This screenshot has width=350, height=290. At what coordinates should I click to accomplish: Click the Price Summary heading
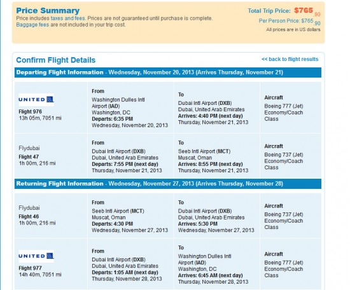coord(48,10)
